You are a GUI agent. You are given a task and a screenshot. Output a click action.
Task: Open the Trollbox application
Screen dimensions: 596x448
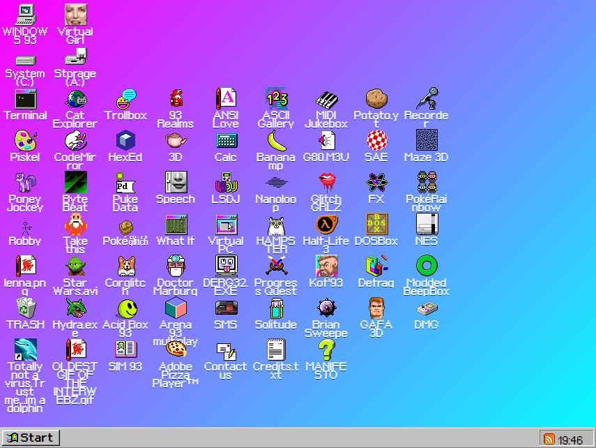(x=125, y=101)
